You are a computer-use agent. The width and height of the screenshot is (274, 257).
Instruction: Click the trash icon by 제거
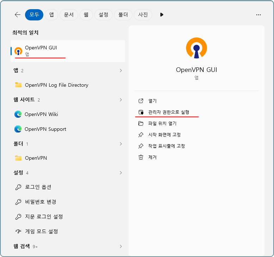(x=141, y=157)
